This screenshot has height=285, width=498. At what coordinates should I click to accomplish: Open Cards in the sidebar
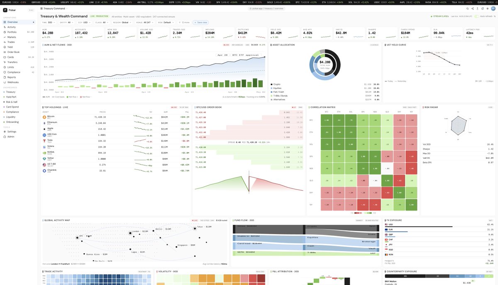pos(19,57)
